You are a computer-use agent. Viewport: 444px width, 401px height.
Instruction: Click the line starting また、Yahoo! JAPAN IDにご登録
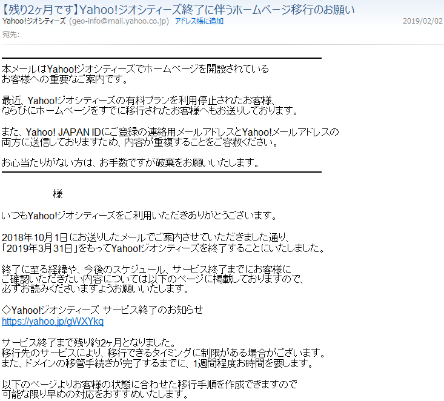[x=170, y=132]
